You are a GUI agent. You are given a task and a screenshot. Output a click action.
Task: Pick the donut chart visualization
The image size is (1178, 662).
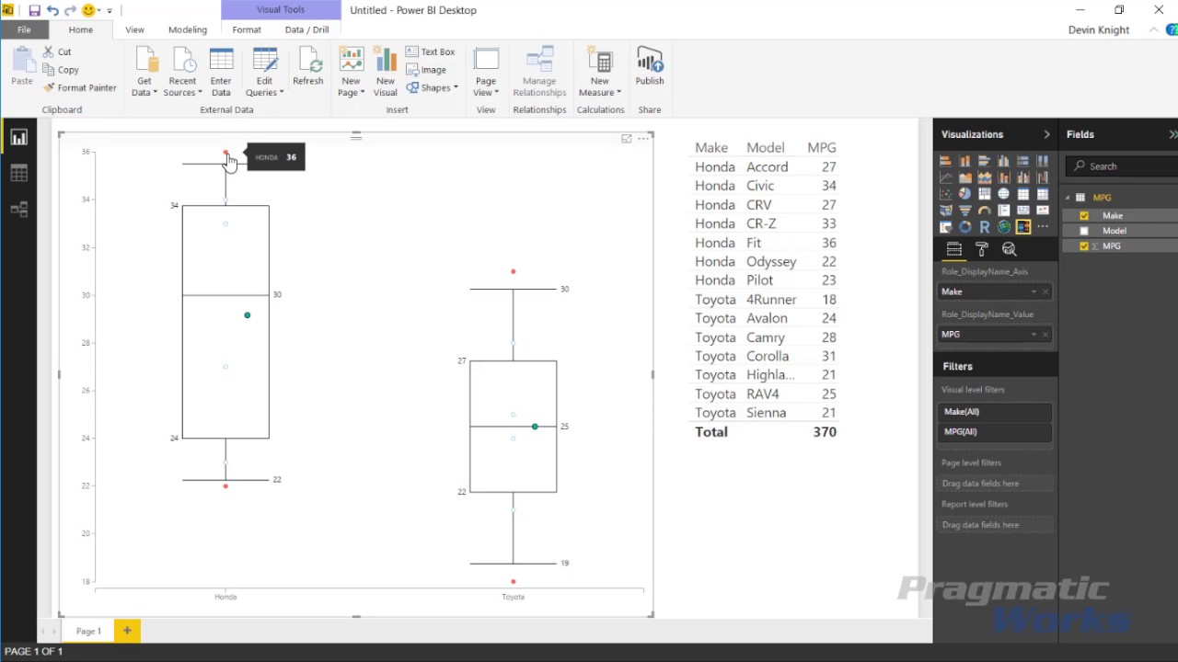[964, 227]
